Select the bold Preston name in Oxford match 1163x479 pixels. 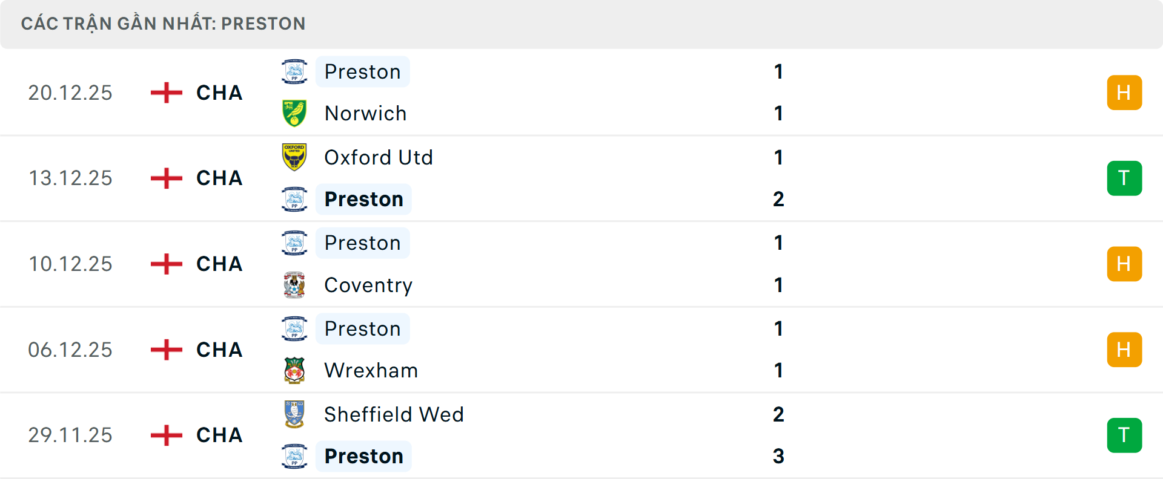pos(363,199)
